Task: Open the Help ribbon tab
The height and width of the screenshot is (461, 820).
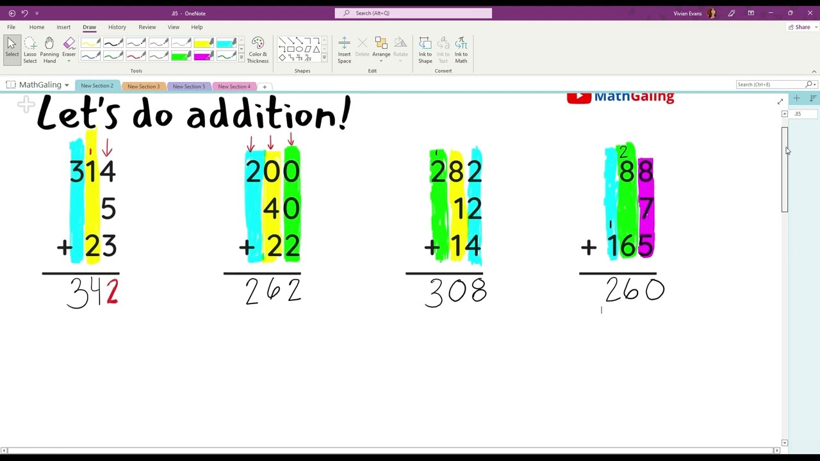Action: click(x=197, y=27)
